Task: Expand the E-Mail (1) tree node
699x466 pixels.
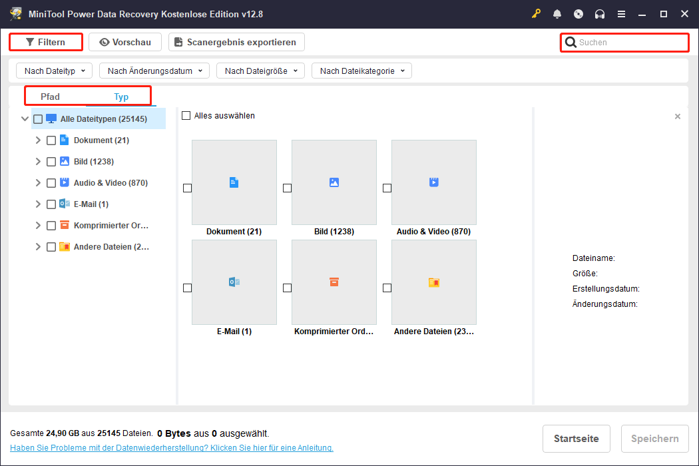Action: [38, 204]
